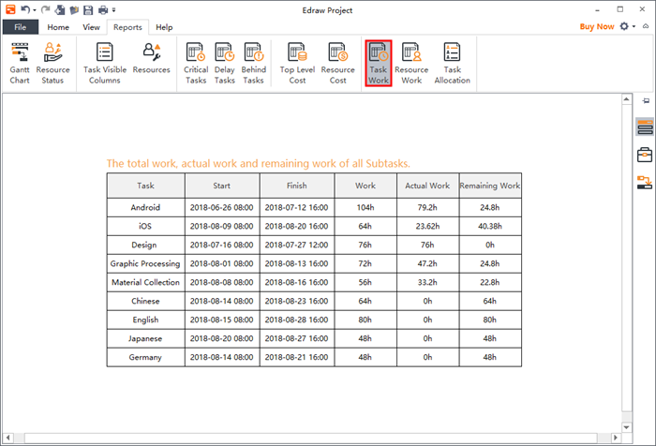
Task: Select the English task cell
Action: coord(145,320)
